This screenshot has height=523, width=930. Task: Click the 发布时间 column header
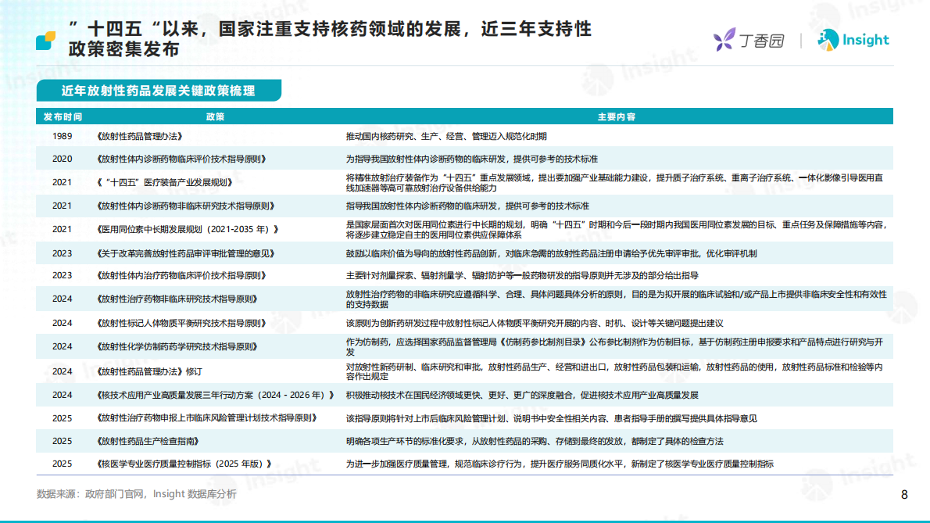pos(63,116)
